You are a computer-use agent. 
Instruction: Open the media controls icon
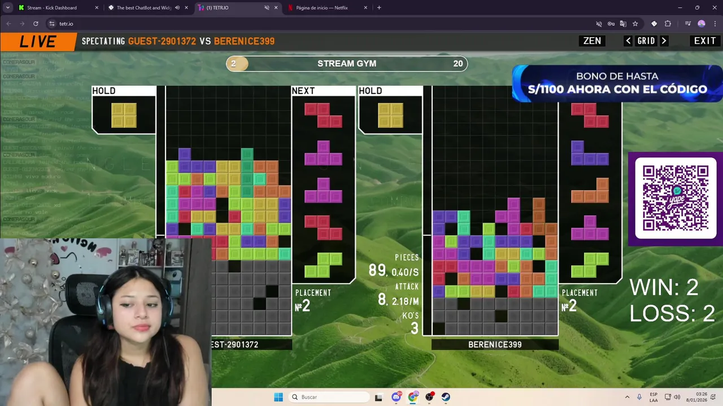(688, 24)
